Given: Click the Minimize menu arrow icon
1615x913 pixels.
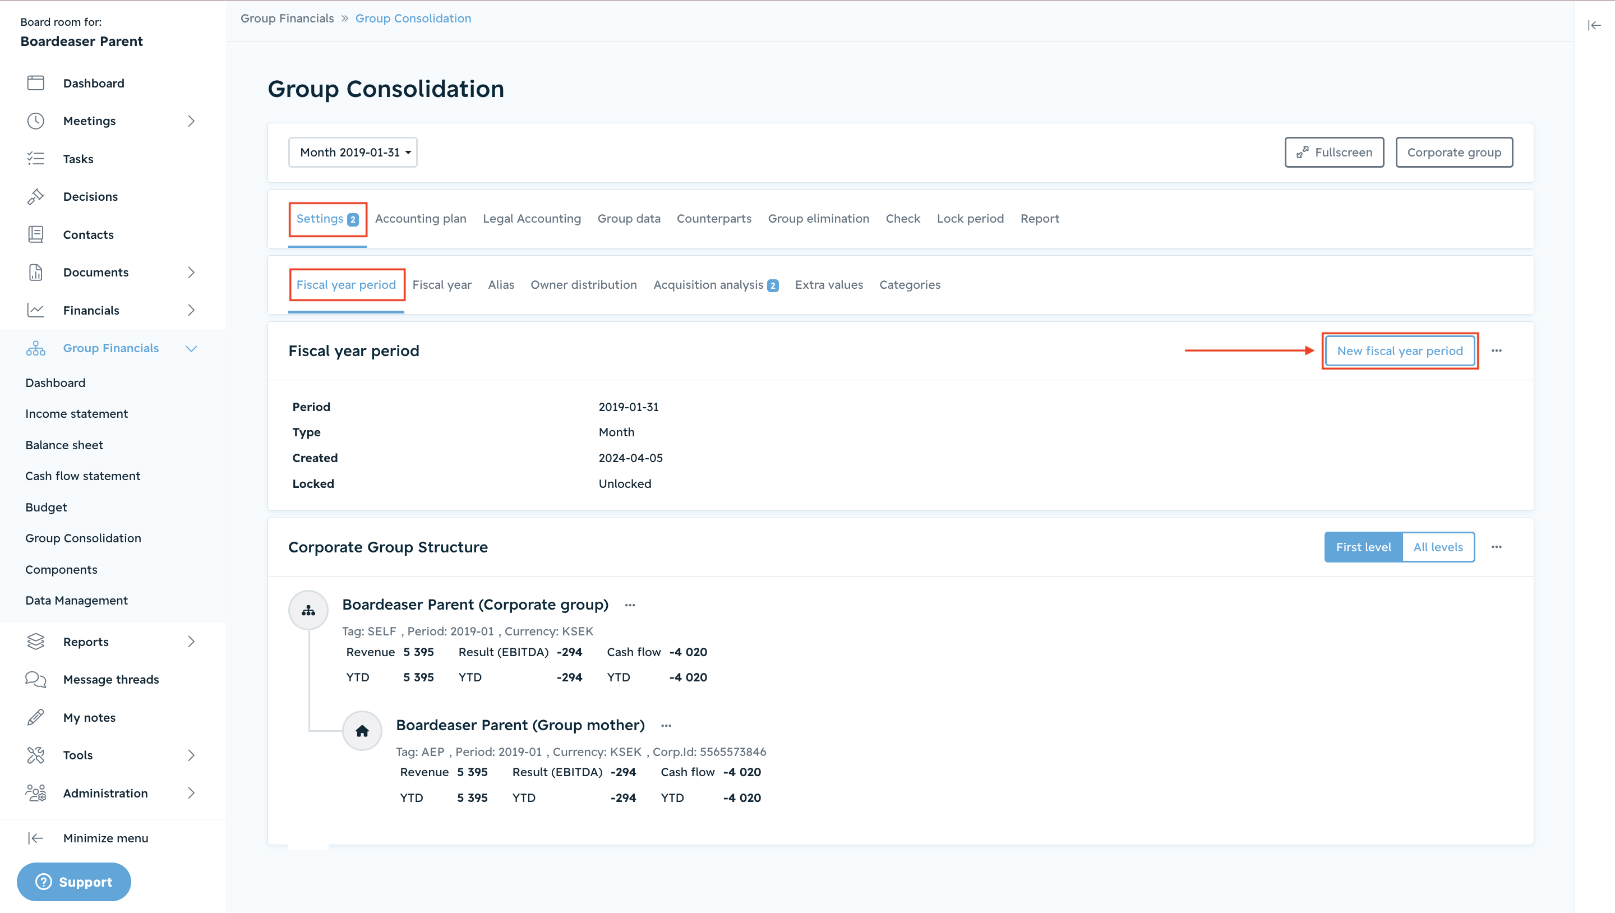Looking at the screenshot, I should [x=36, y=838].
